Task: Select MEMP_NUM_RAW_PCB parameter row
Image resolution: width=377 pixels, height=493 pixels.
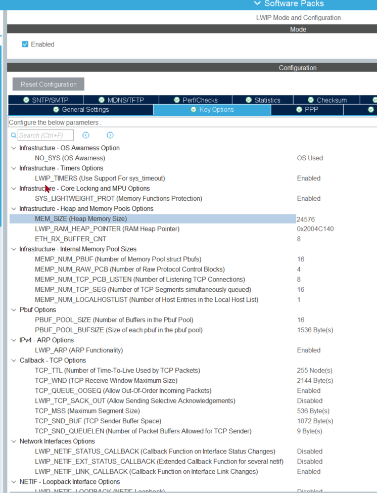Action: coord(130,270)
